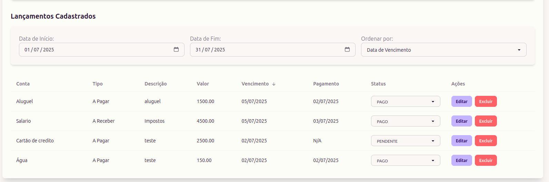Sort by the Vencimento column header
The width and height of the screenshot is (549, 182).
[x=255, y=84]
